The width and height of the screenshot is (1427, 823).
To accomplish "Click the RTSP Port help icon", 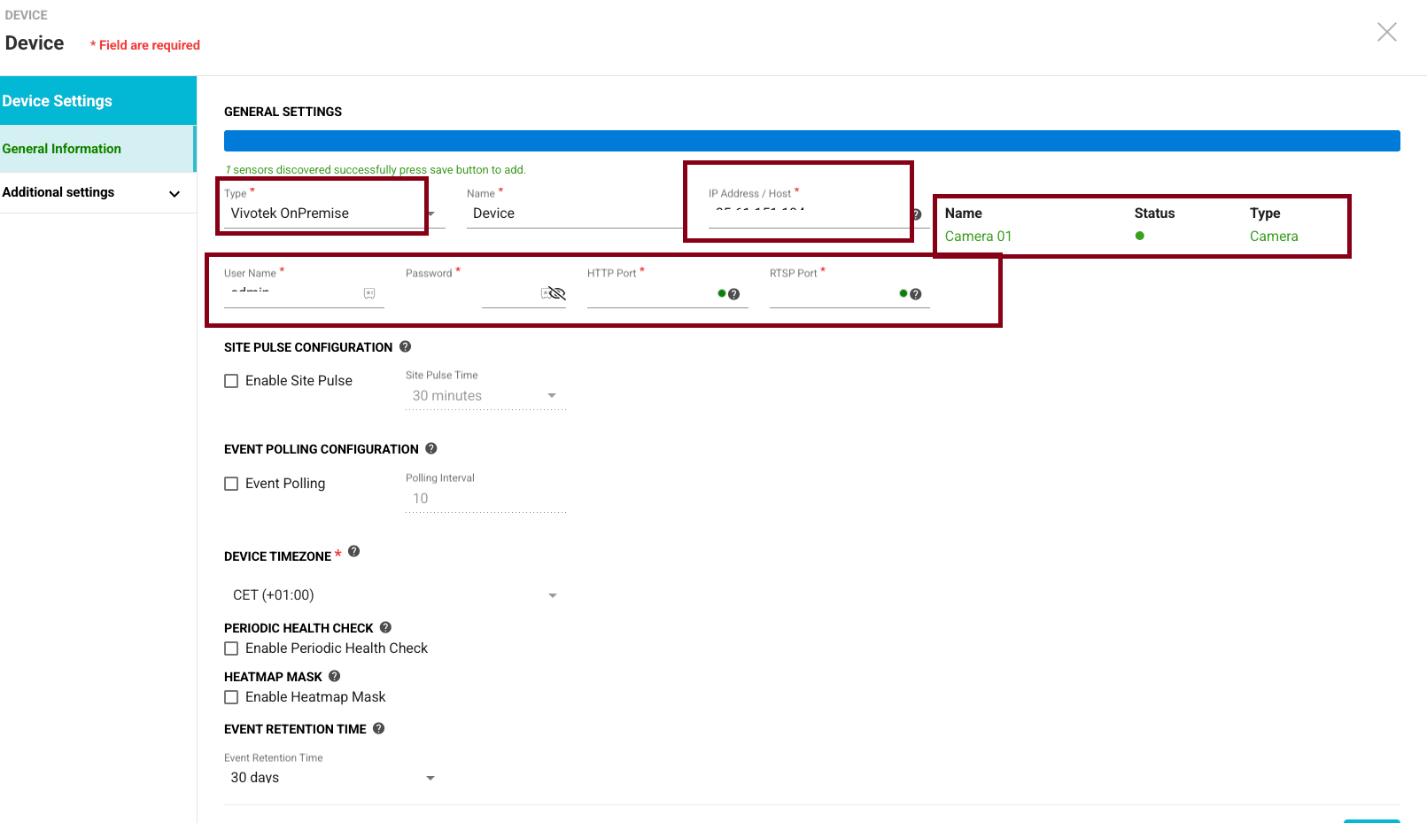I will pos(916,294).
